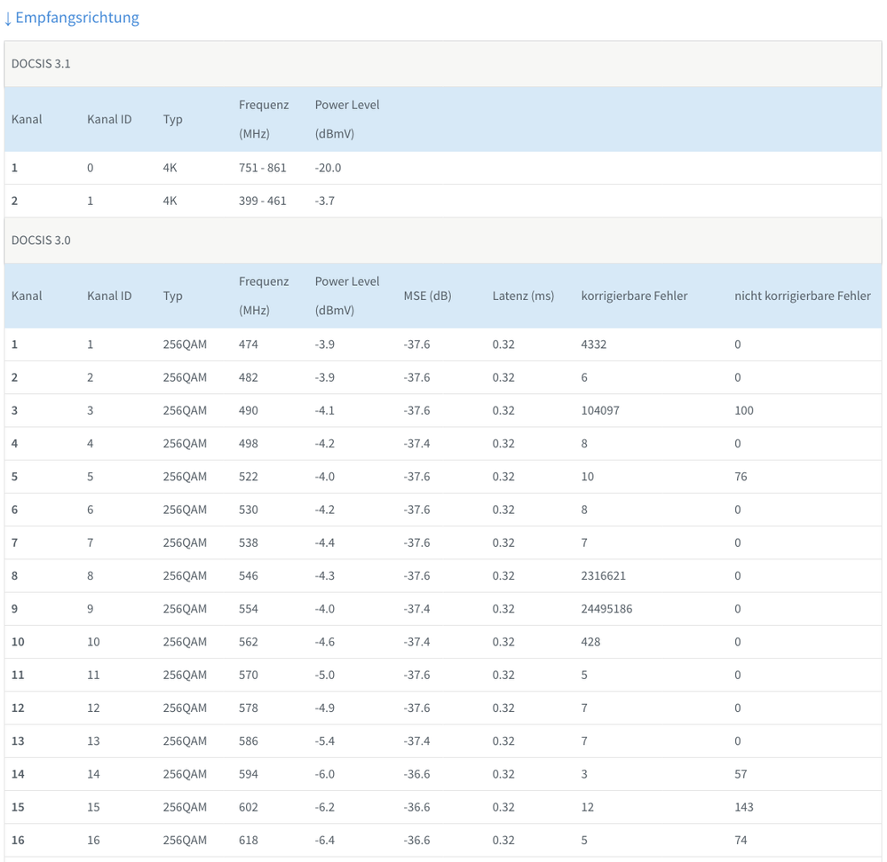Click the correctable error value 4332
The height and width of the screenshot is (862, 887).
tap(593, 344)
